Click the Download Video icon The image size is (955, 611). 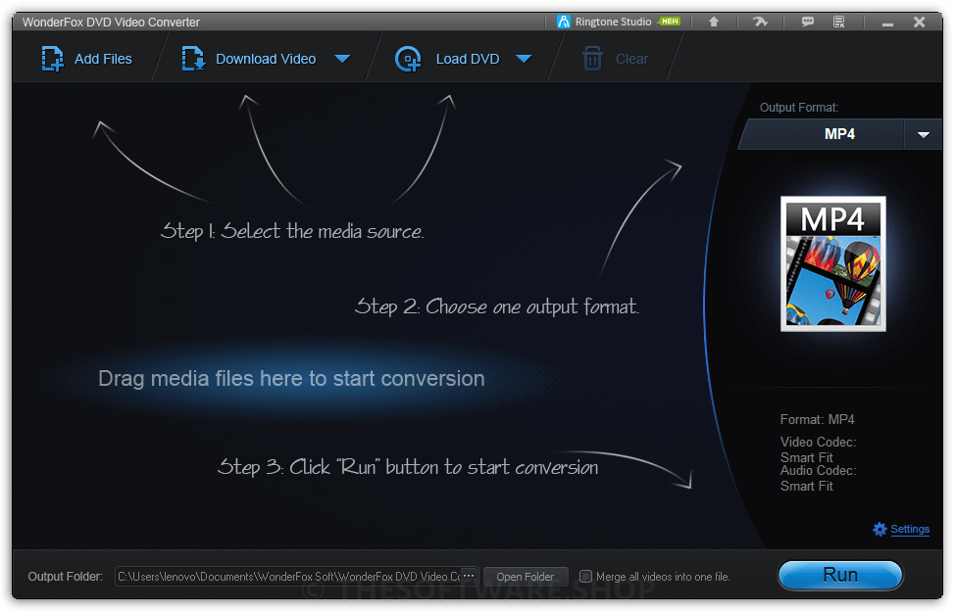[x=194, y=59]
